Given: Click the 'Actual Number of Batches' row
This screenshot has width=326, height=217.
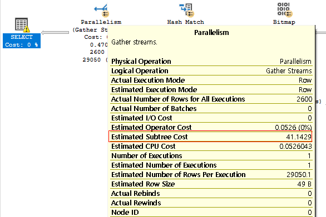Looking at the screenshot, I should tap(211, 109).
